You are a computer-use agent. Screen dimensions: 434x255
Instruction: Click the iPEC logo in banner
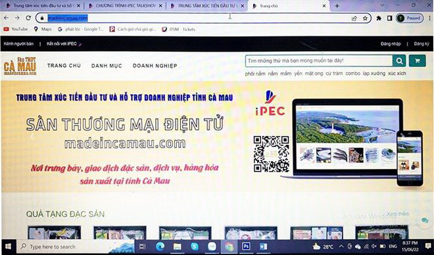pyautogui.click(x=270, y=103)
